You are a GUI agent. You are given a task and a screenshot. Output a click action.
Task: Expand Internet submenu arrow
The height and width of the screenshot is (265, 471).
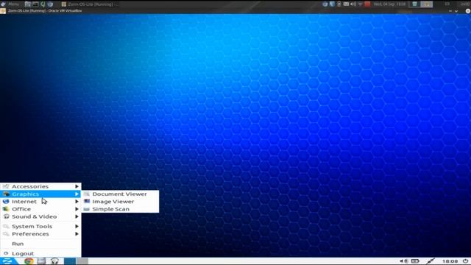click(x=77, y=202)
